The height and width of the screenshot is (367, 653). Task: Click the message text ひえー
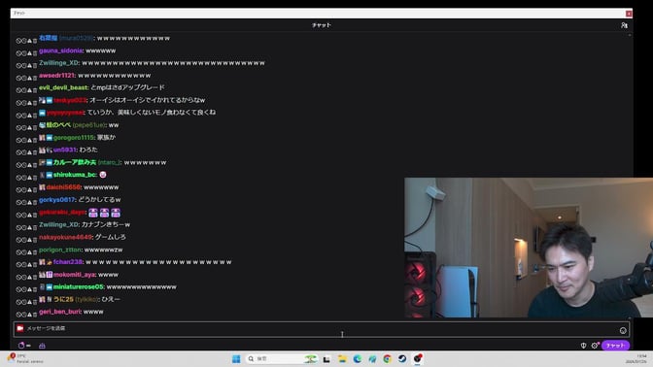coord(111,299)
